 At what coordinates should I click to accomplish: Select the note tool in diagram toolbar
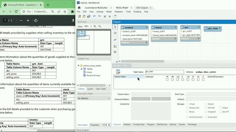[115, 52]
